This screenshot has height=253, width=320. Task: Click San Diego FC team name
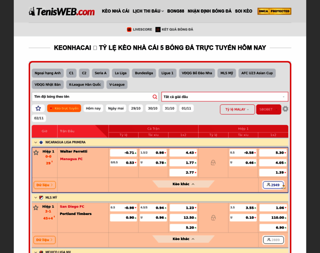(x=72, y=207)
